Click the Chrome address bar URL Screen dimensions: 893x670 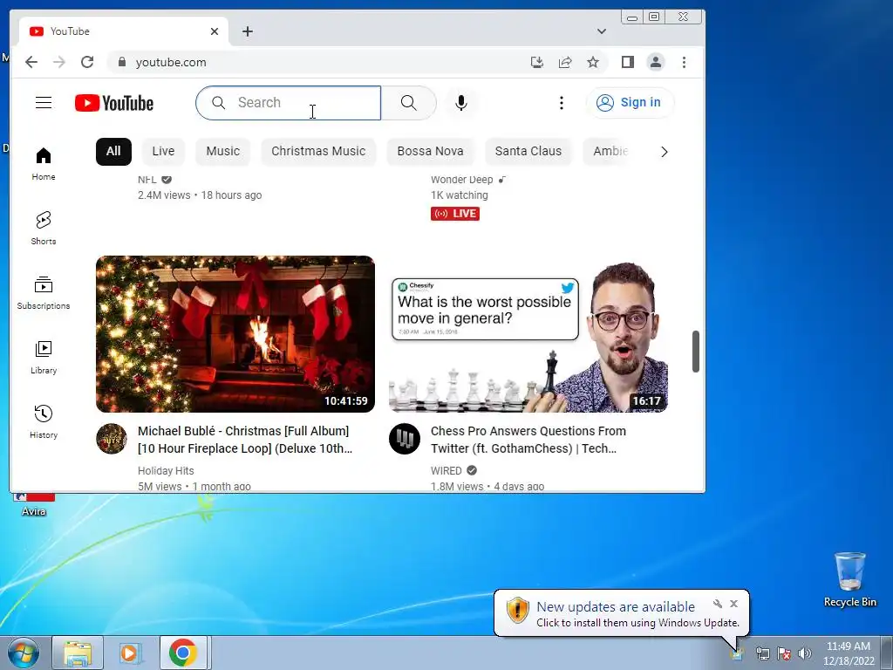coord(171,62)
